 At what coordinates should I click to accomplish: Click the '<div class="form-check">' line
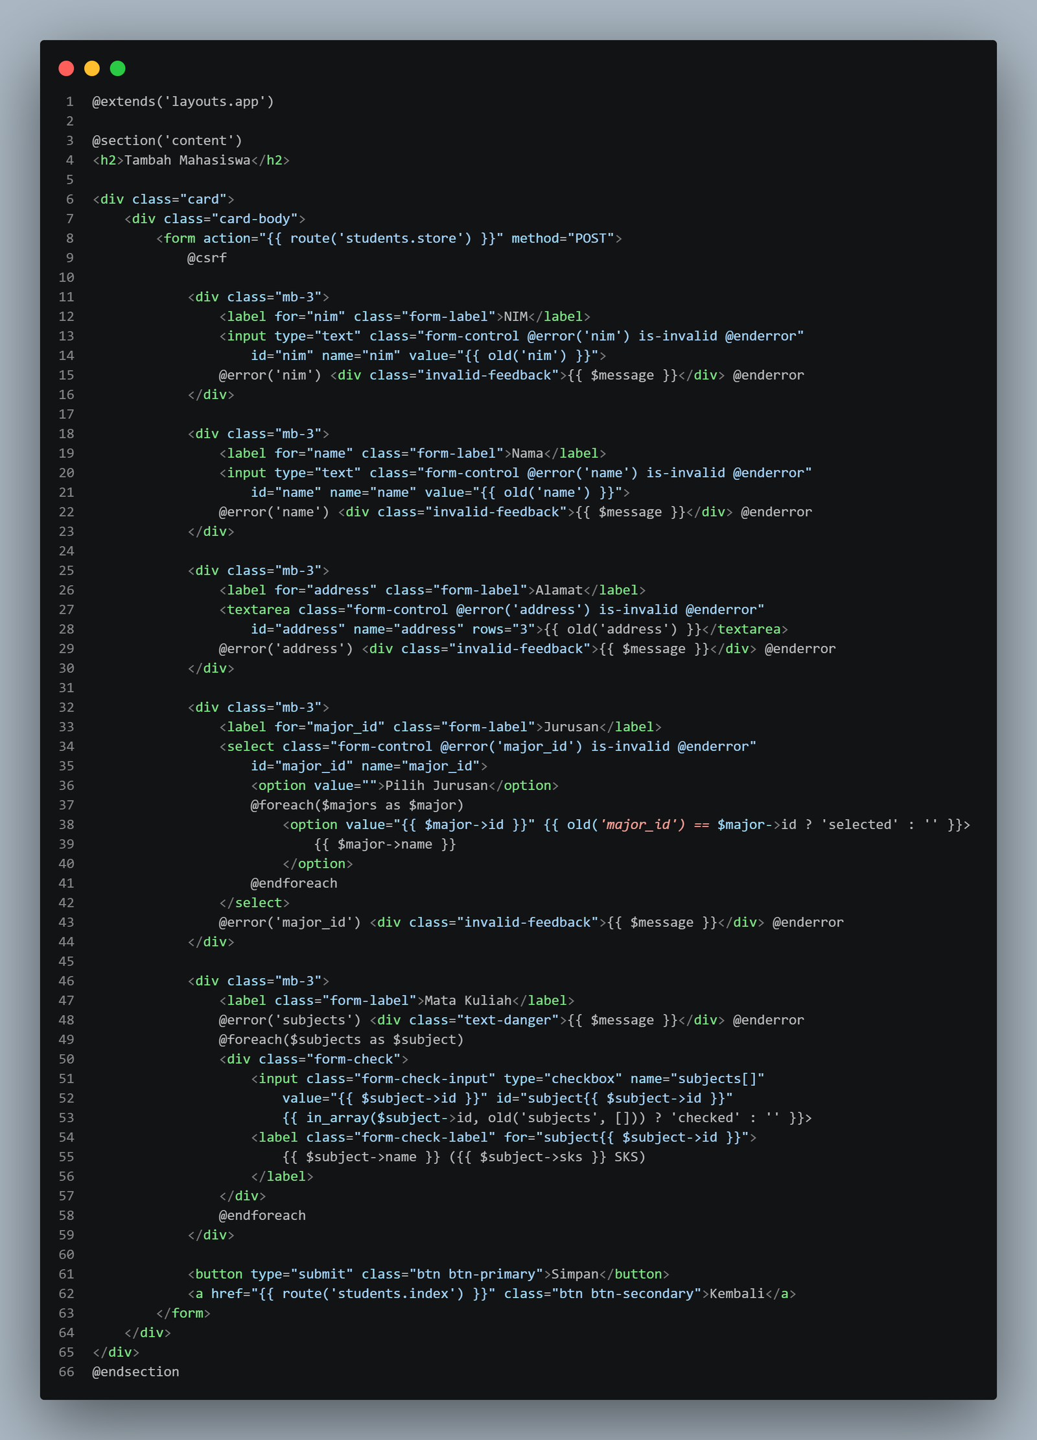314,1059
